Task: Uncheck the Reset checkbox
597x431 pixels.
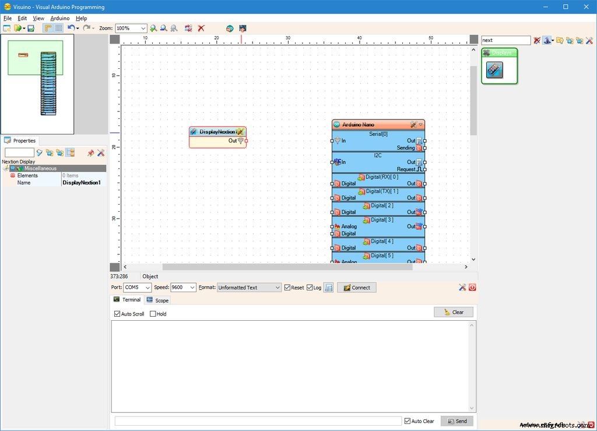Action: tap(287, 288)
